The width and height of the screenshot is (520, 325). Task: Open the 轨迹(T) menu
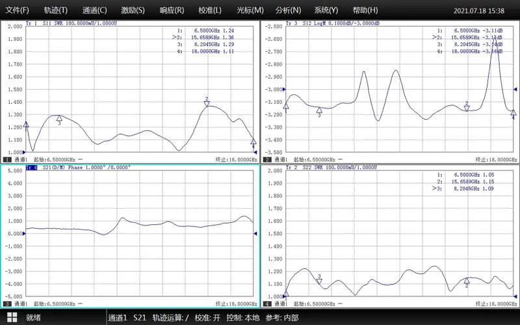tap(56, 10)
